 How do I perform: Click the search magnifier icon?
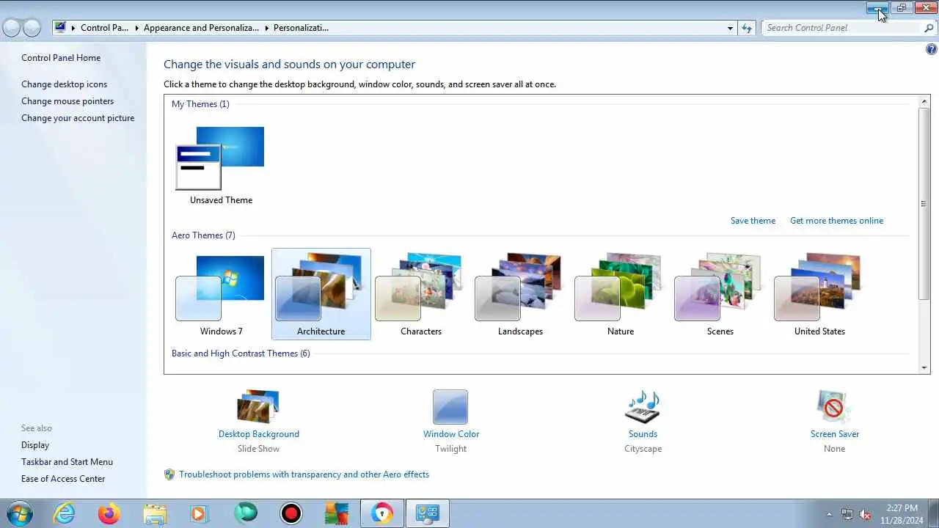point(929,28)
